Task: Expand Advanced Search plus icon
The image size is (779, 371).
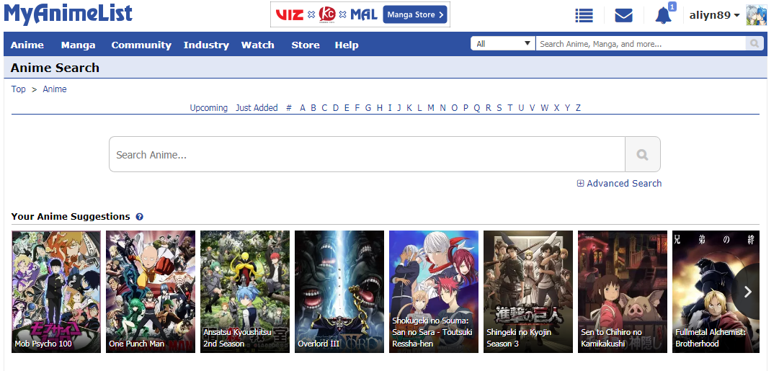Action: tap(580, 183)
